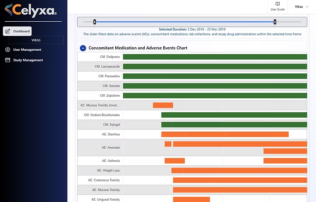The height and width of the screenshot is (202, 316).
Task: Click the CM: Xylogel green bar
Action: tap(234, 124)
